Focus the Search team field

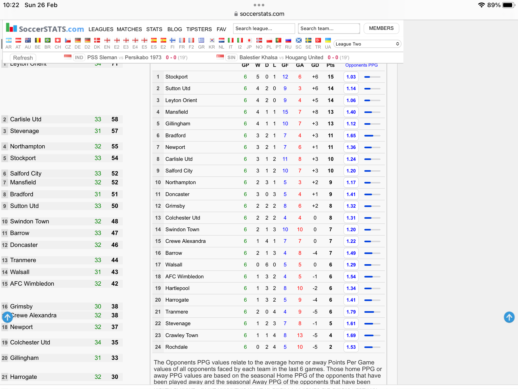(329, 28)
